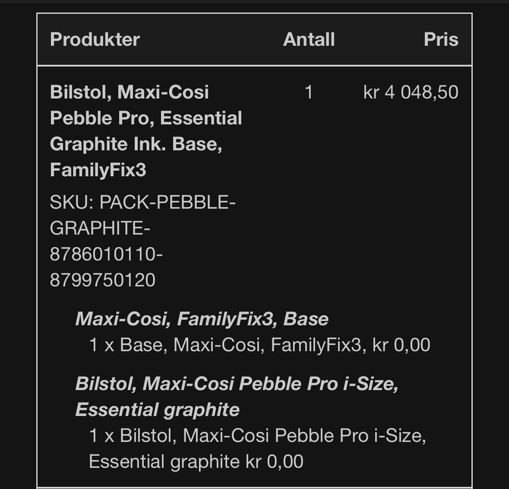
Task: Click the Bilstol Pebble Pro i-Size italic heading
Action: (236, 384)
